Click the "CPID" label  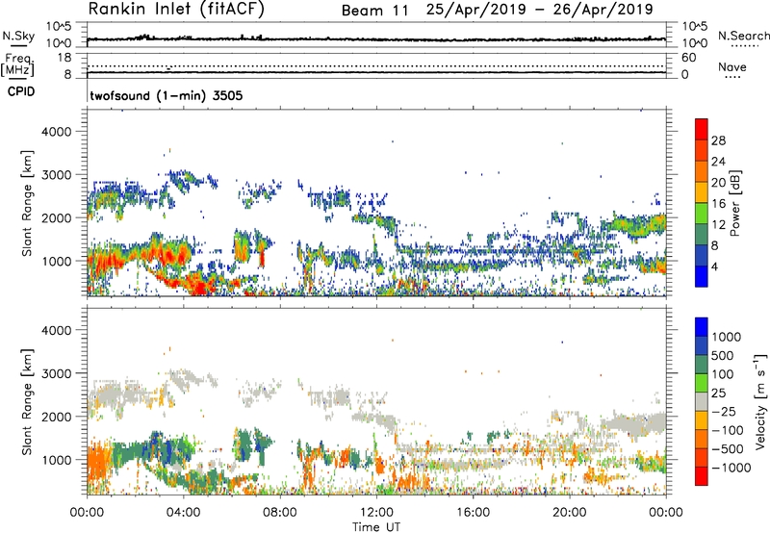(21, 91)
